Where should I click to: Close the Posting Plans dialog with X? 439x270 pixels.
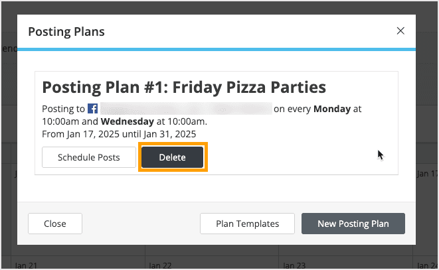pos(400,31)
